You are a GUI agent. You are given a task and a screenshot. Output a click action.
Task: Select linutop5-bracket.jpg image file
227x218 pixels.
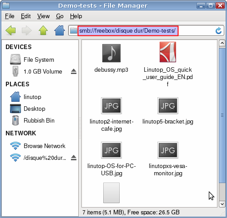pos(168,111)
